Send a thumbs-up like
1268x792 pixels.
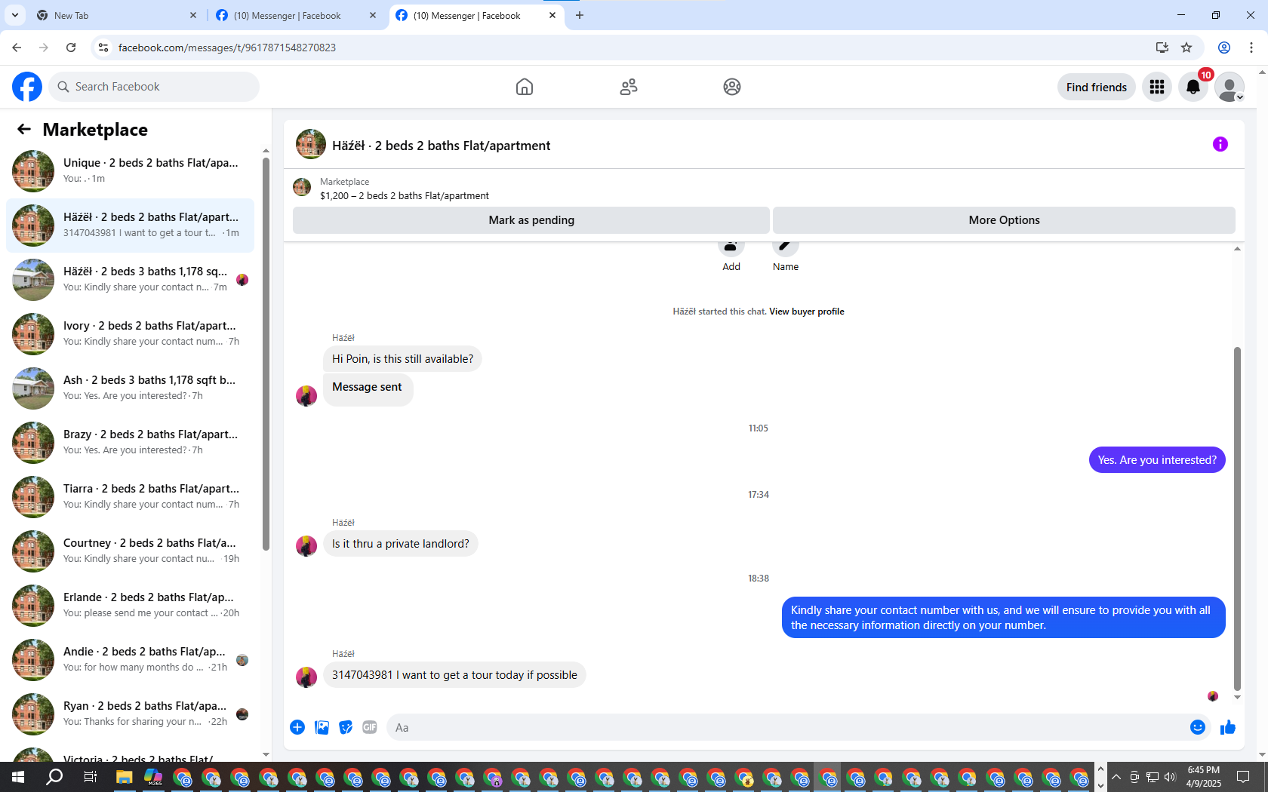[x=1228, y=727]
